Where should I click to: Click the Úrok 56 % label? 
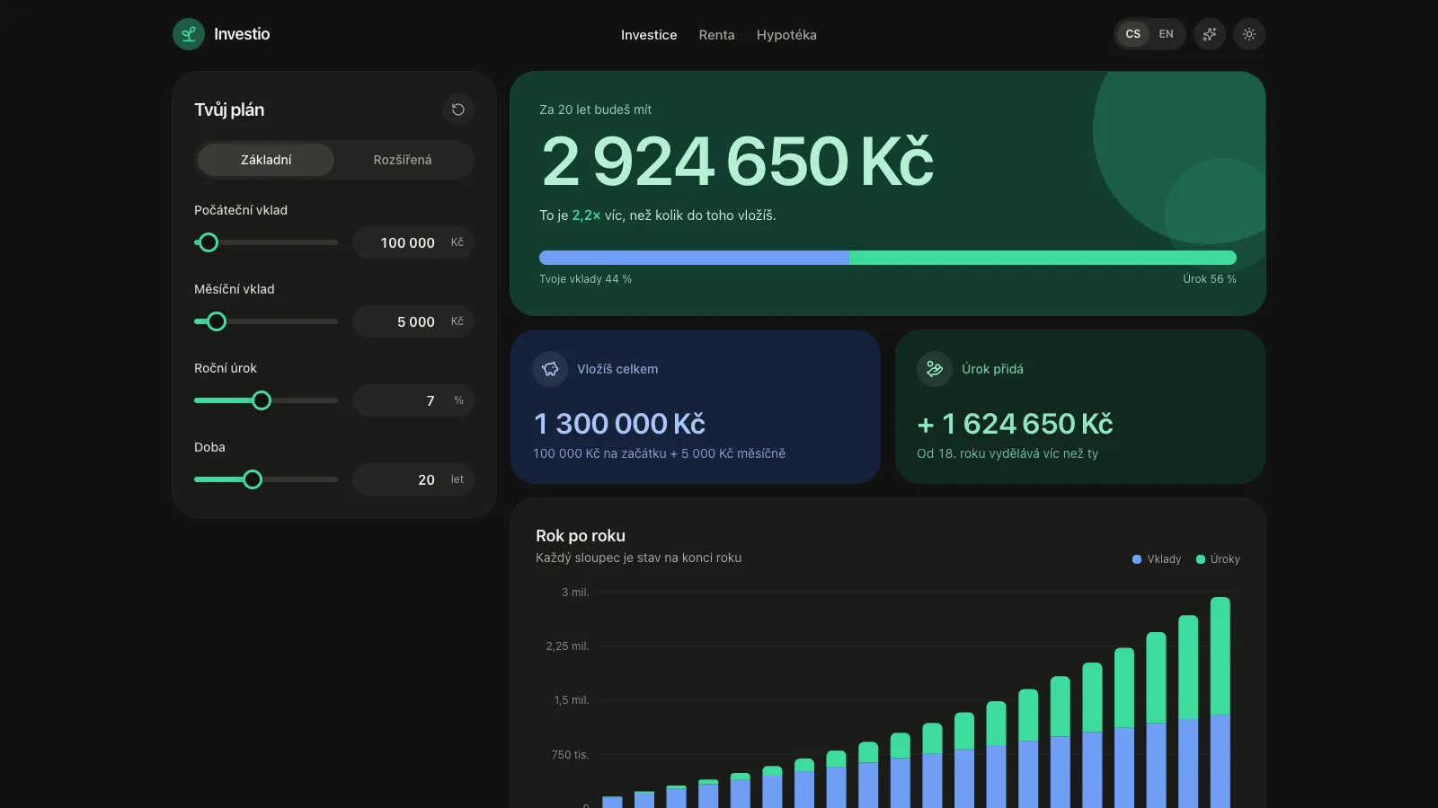(x=1210, y=279)
